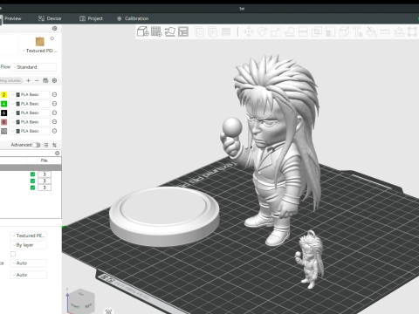Viewport: 419px width, 314px height.
Task: Add a filament with plus icon
Action: pos(28,80)
